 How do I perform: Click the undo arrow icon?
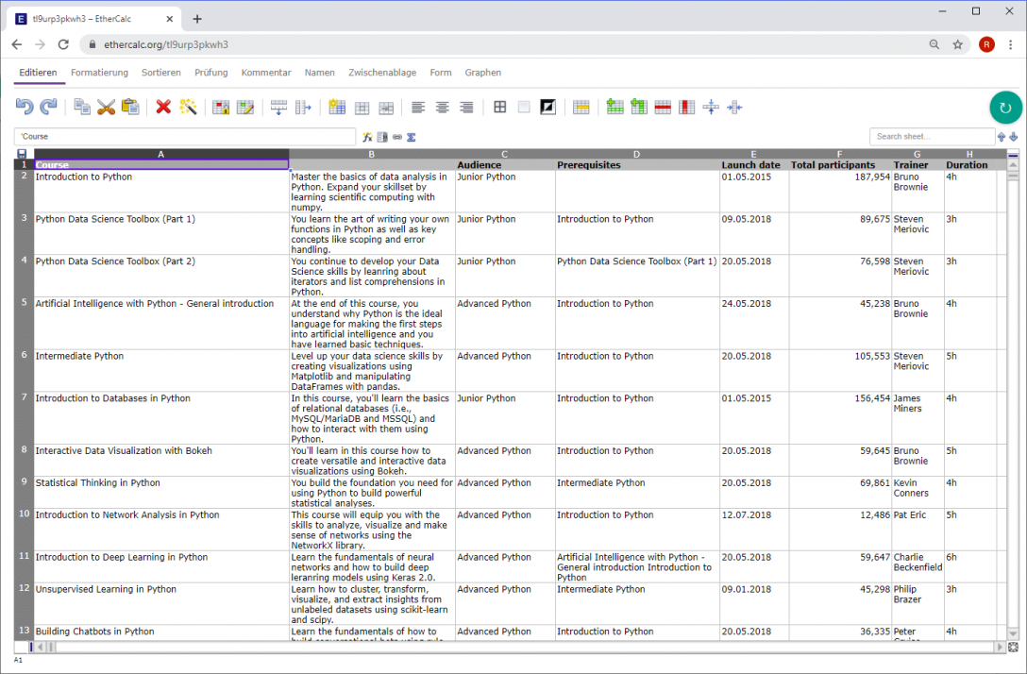click(25, 107)
